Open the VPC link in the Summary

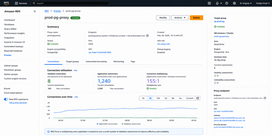[x=100, y=52]
